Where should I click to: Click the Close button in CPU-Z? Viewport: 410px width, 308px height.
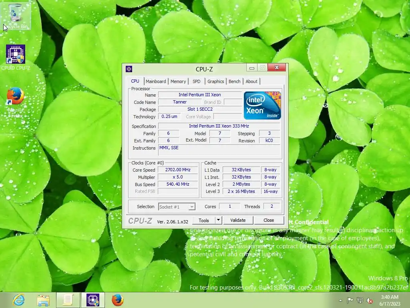[269, 220]
